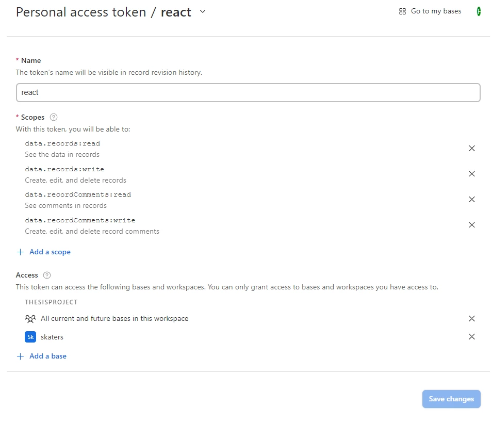Open Go to my bases link
This screenshot has height=423, width=492.
click(x=436, y=11)
